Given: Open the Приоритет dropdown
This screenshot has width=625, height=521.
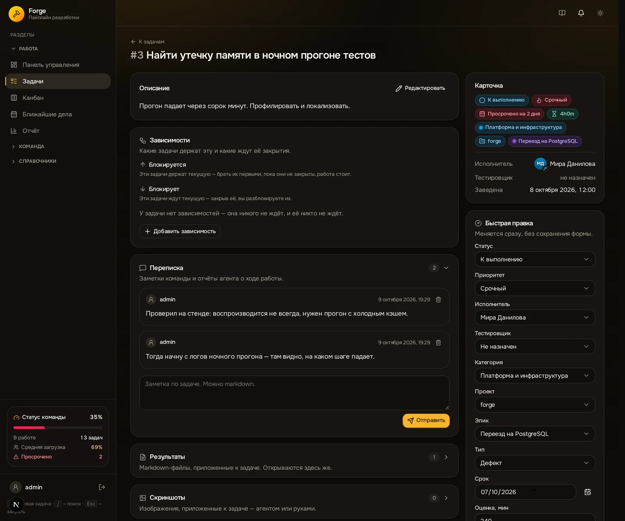Looking at the screenshot, I should 535,288.
